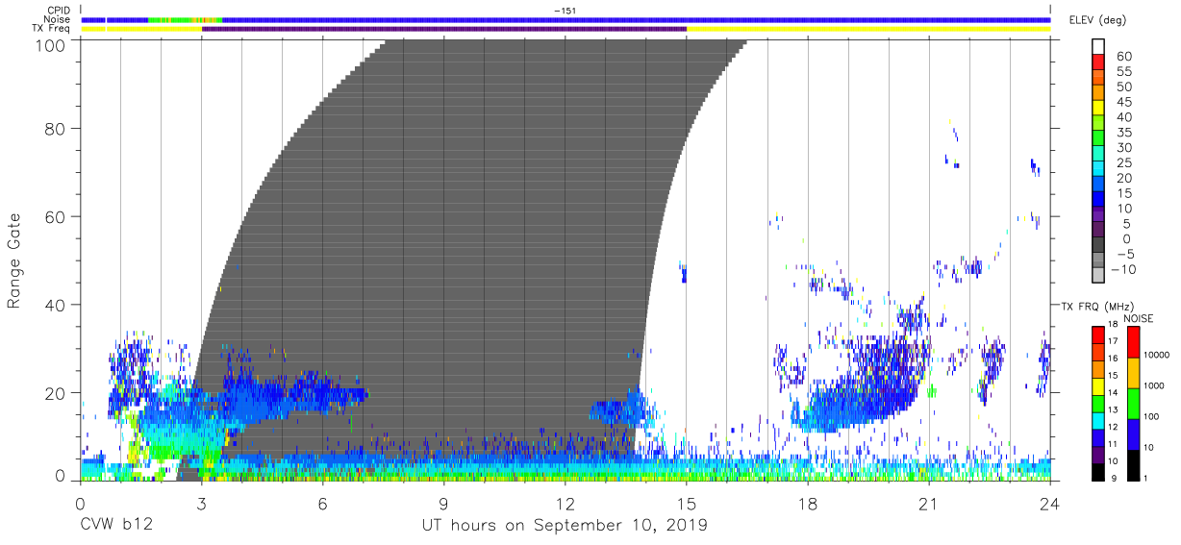
Task: Pick the cyan 12–13 MHz TX FRQ segment
Action: point(1098,420)
